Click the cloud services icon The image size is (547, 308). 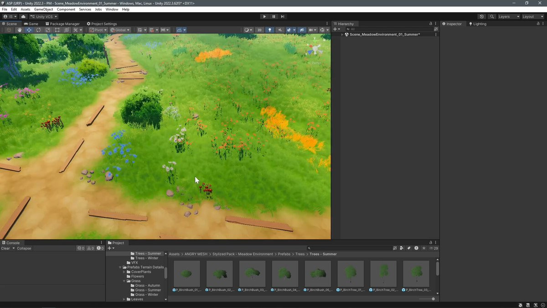tap(23, 16)
